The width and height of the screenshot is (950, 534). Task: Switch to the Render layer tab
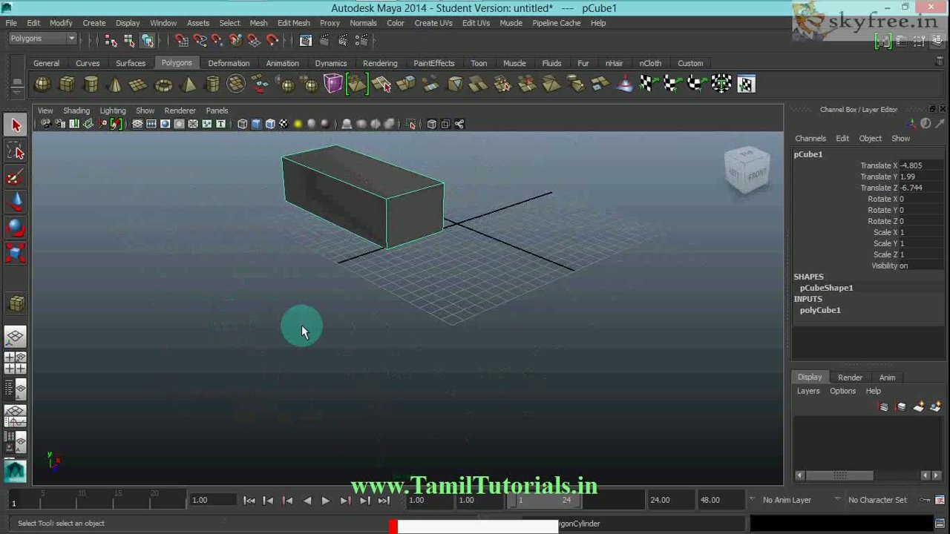850,378
